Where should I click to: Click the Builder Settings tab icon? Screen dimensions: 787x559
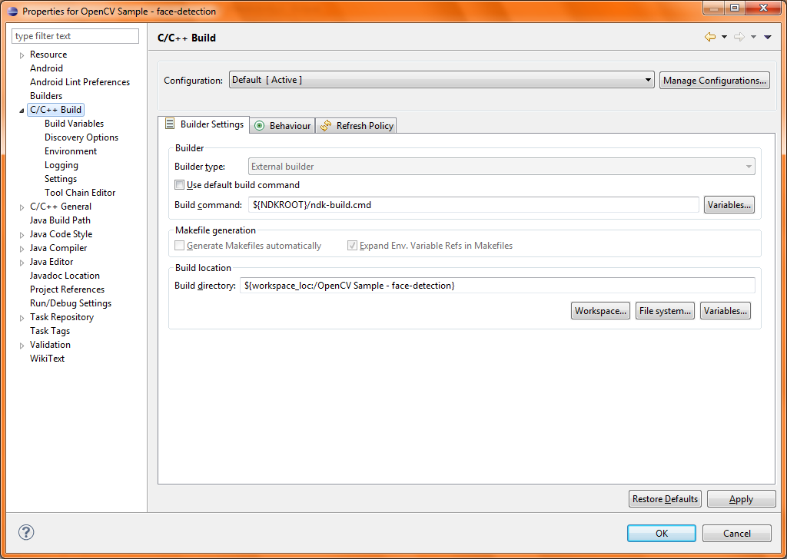click(170, 124)
